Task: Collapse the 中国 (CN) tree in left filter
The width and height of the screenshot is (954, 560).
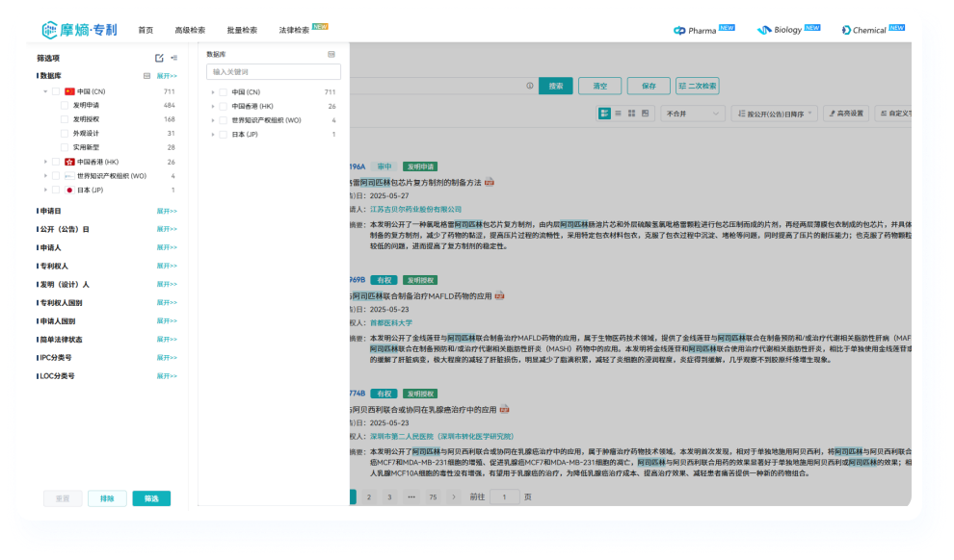Action: (45, 91)
